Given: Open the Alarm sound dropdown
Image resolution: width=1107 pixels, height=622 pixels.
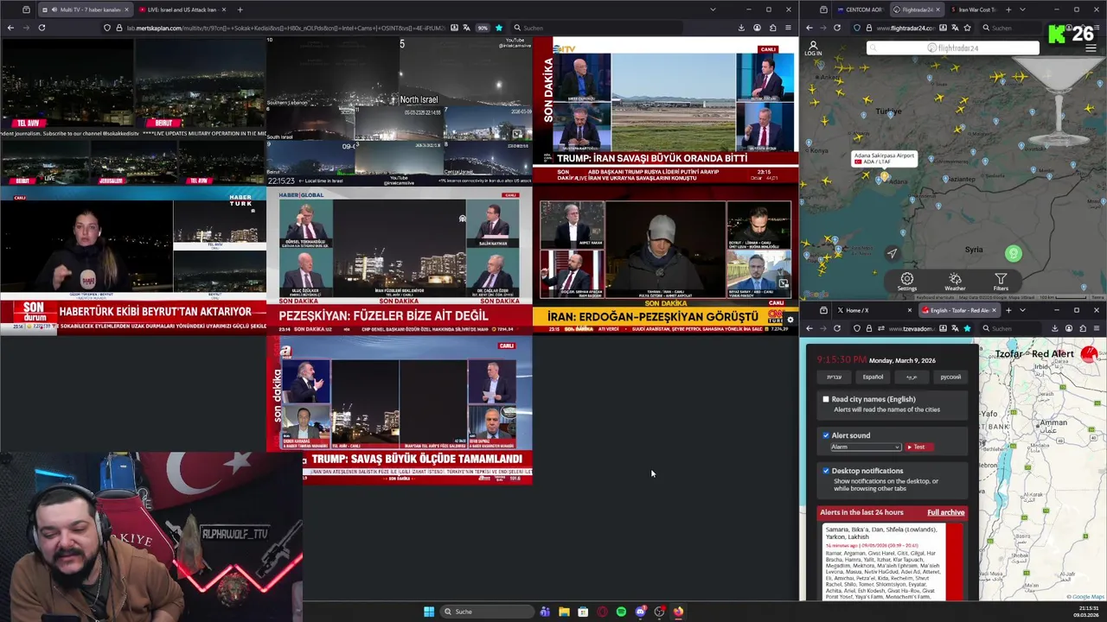Looking at the screenshot, I should click(x=866, y=447).
